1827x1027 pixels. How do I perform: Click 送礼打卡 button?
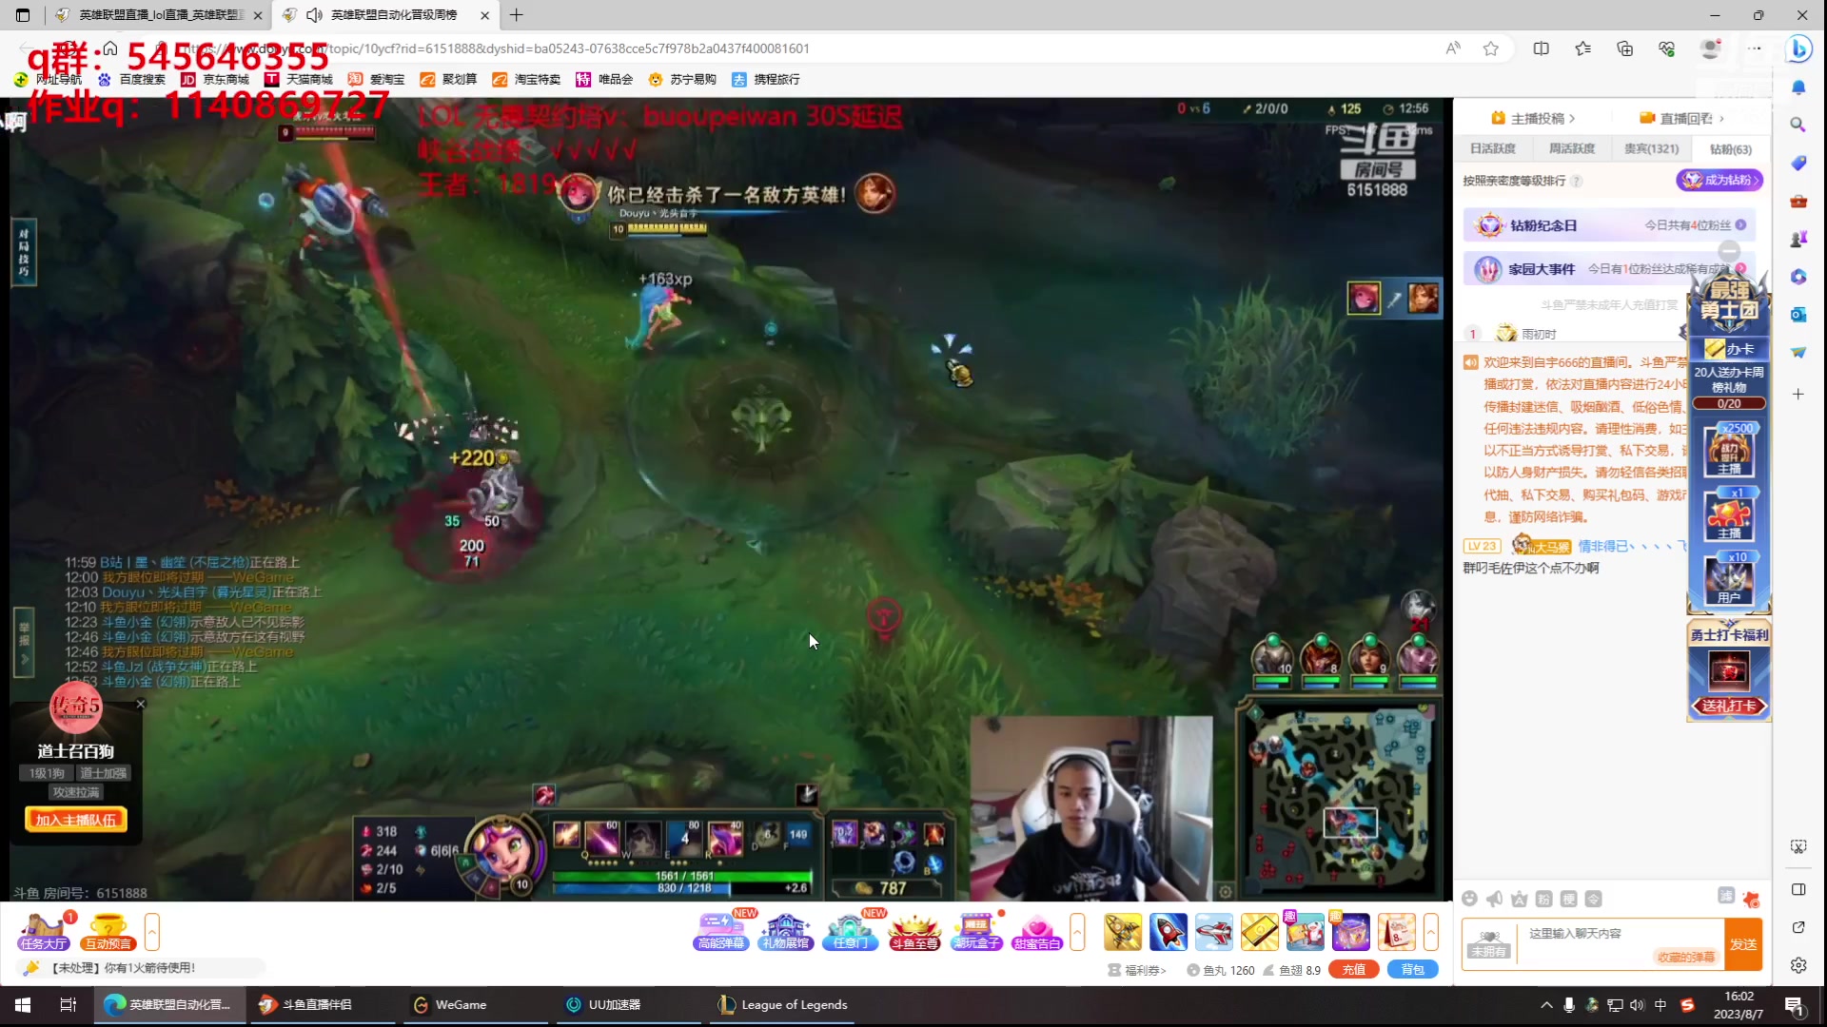pyautogui.click(x=1729, y=706)
